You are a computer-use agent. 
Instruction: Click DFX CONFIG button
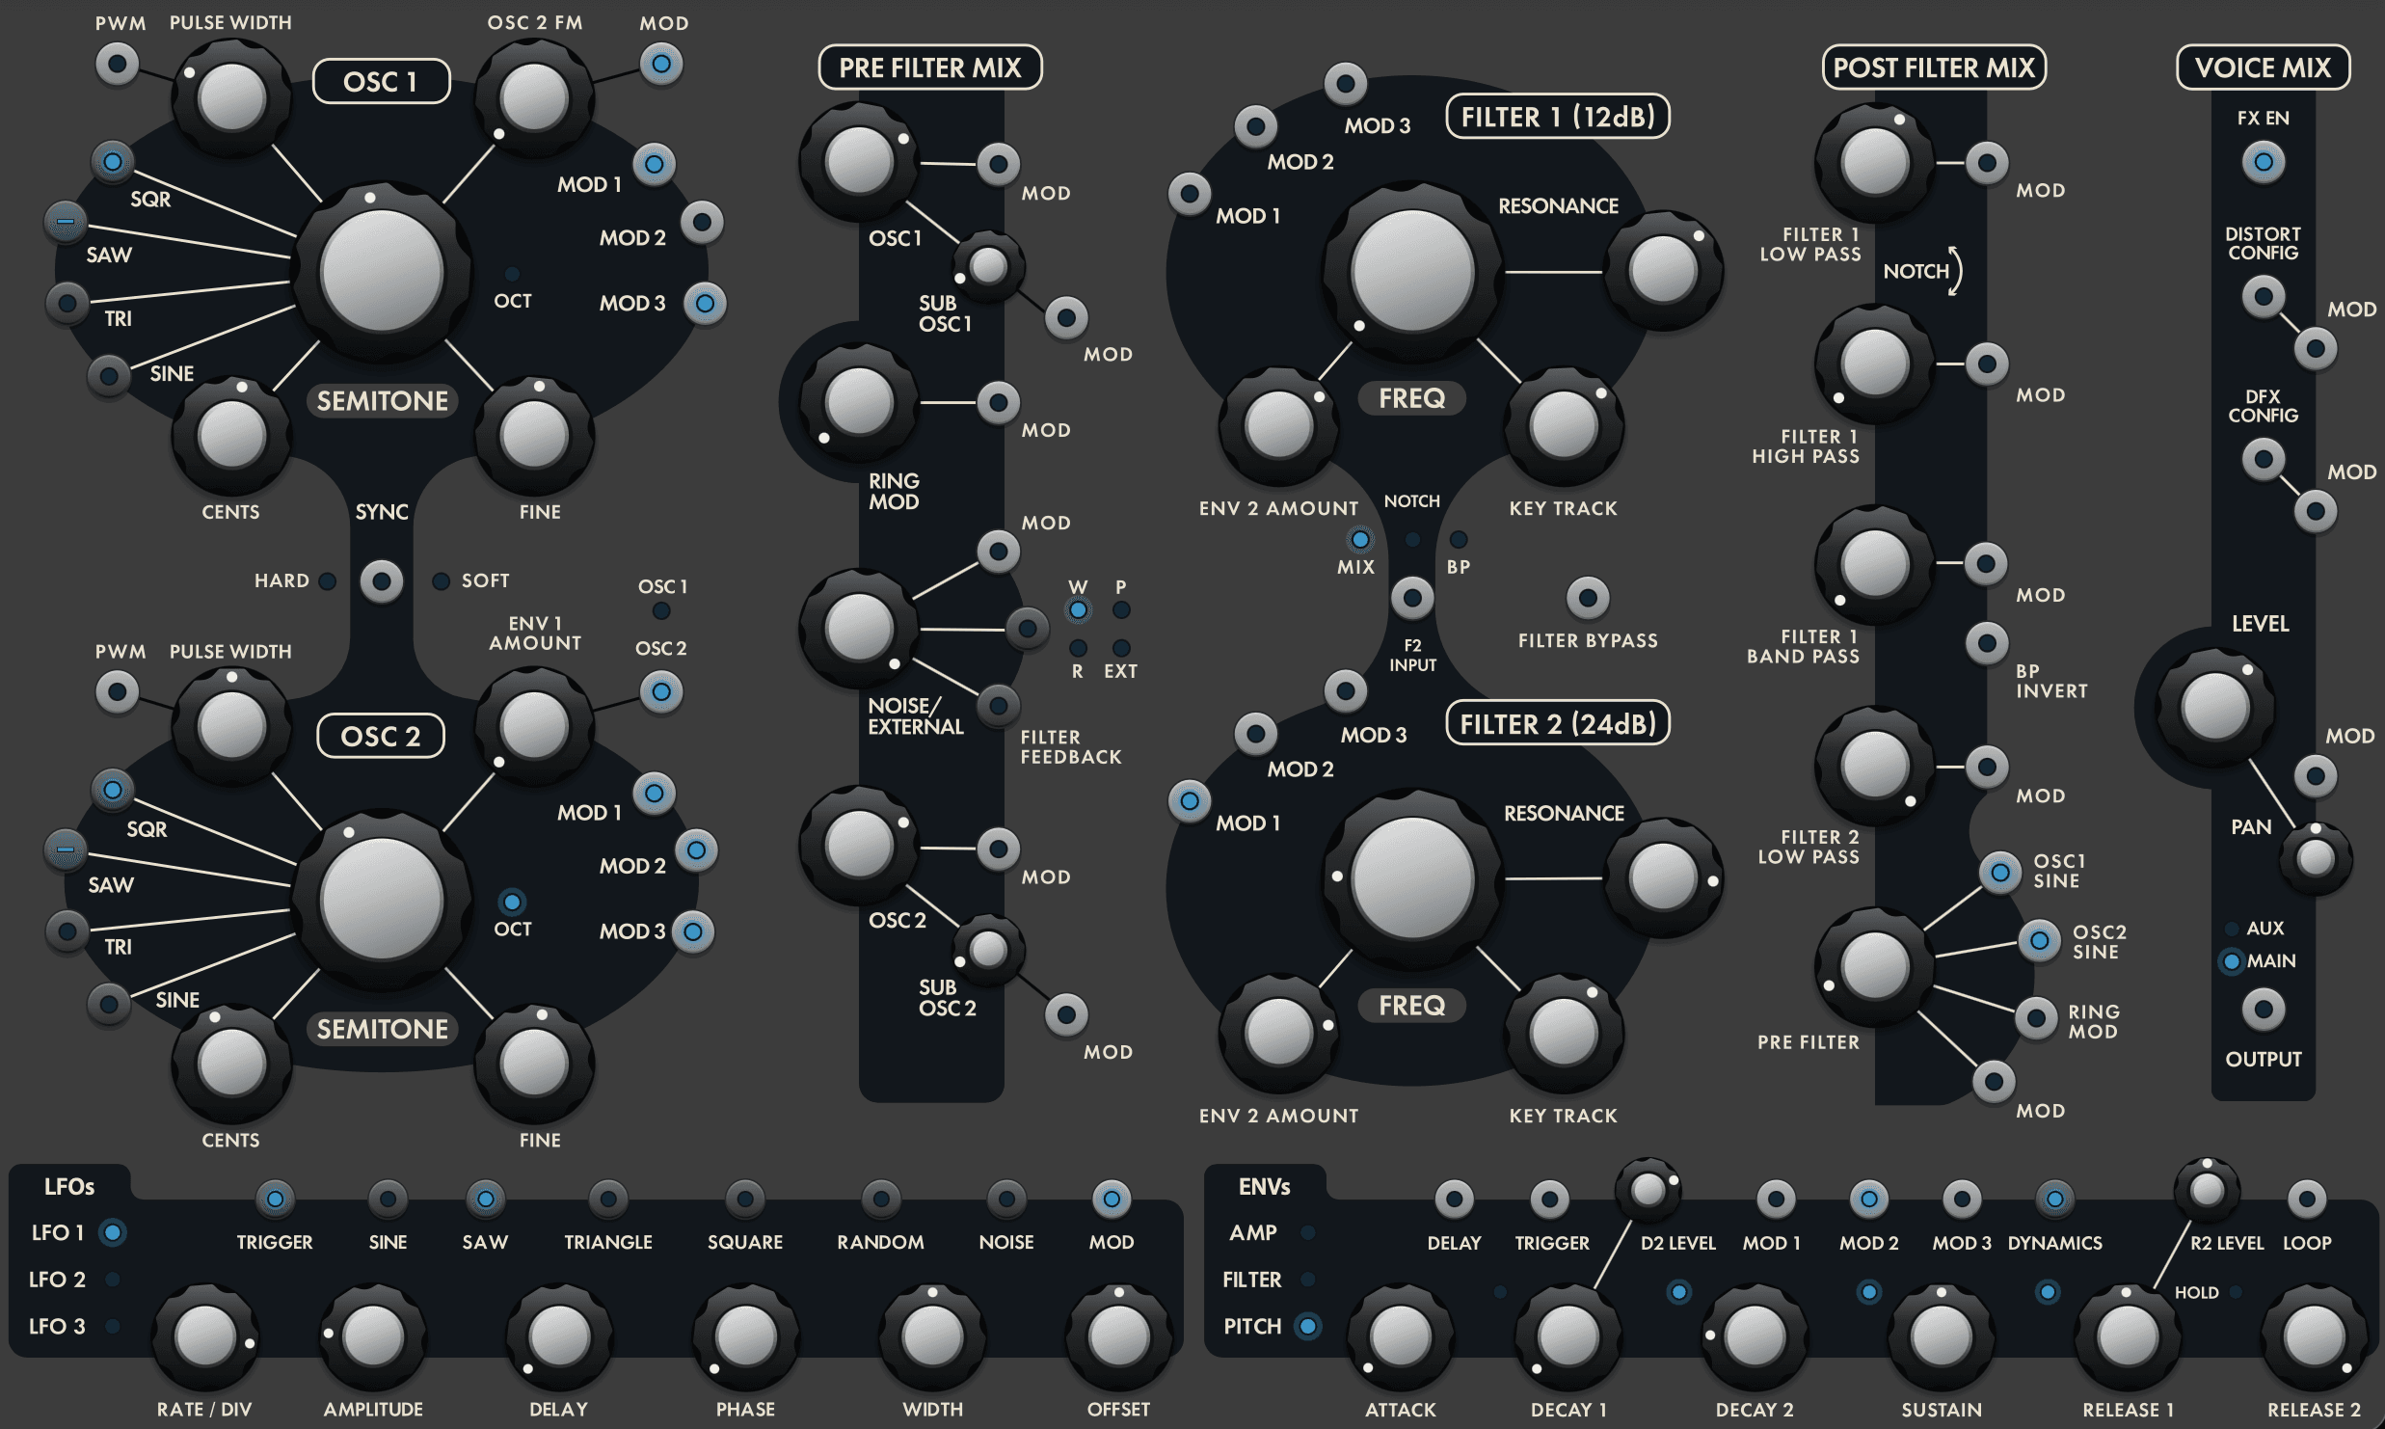[2264, 460]
